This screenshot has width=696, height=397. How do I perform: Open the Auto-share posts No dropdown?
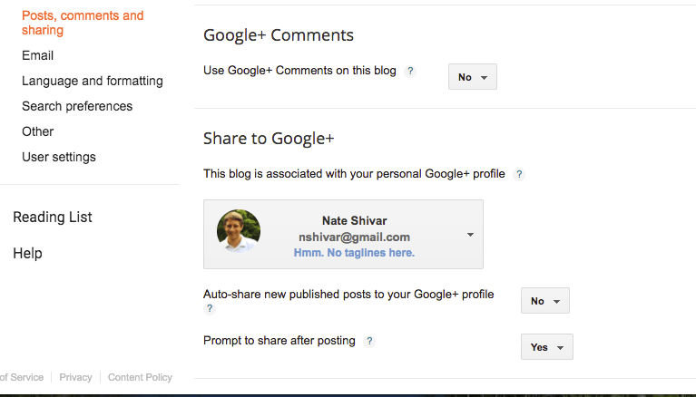pyautogui.click(x=545, y=301)
